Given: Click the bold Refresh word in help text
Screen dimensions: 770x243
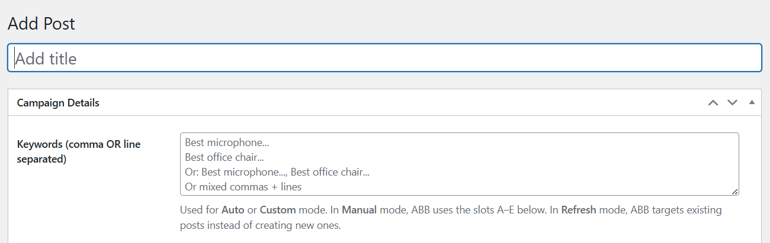Looking at the screenshot, I should pyautogui.click(x=579, y=210).
